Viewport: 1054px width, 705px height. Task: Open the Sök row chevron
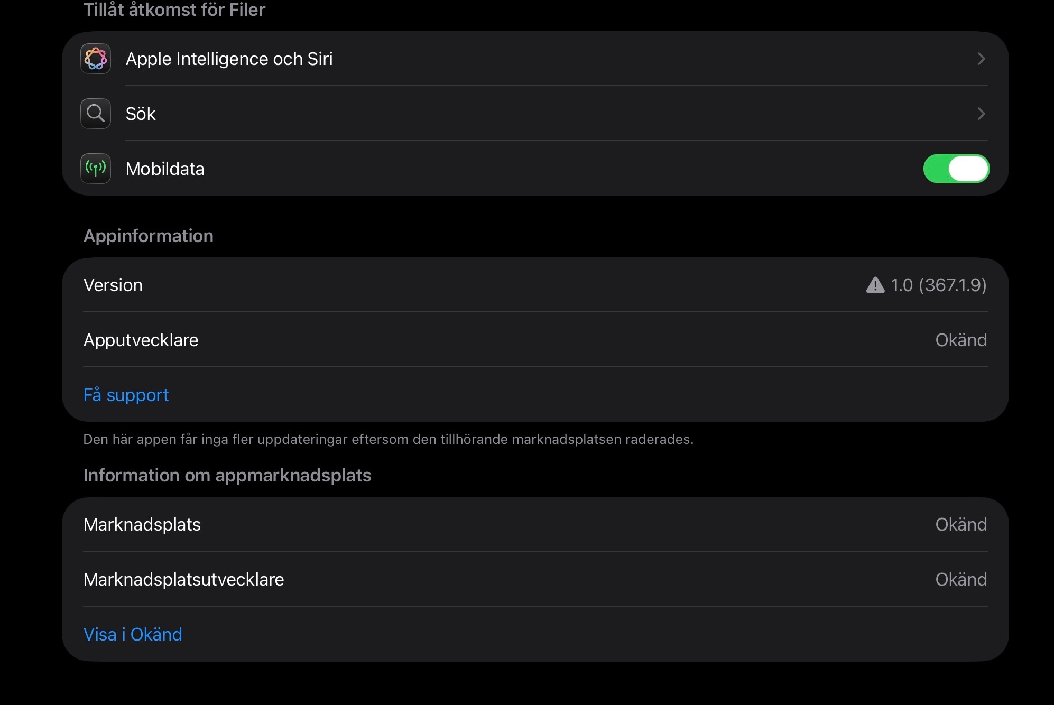[981, 114]
